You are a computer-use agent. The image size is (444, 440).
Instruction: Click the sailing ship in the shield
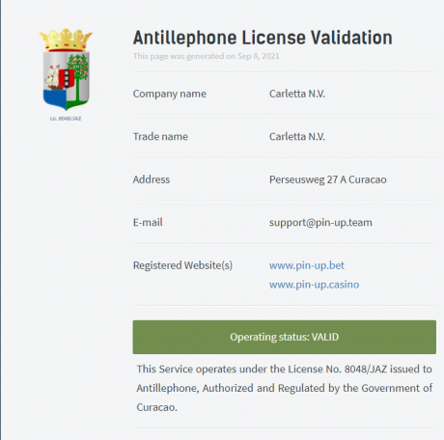(x=52, y=78)
